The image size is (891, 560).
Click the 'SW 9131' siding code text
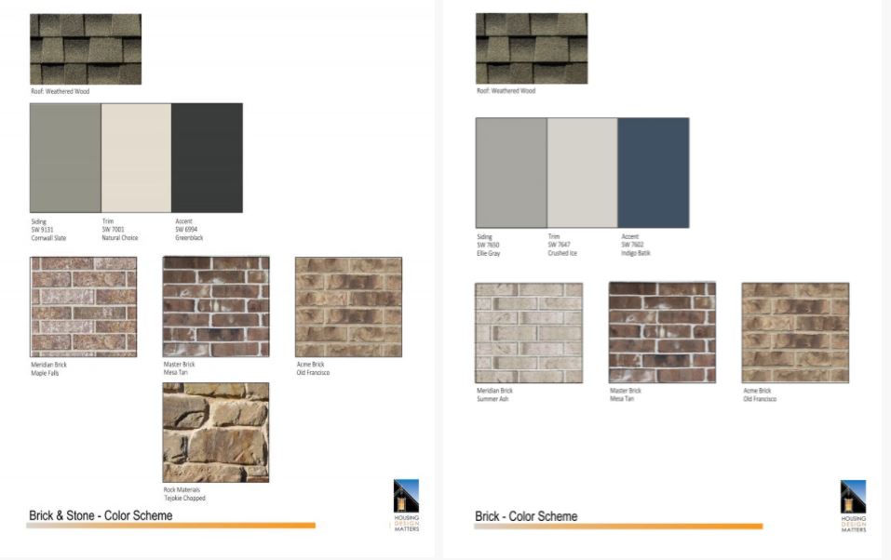pyautogui.click(x=42, y=230)
